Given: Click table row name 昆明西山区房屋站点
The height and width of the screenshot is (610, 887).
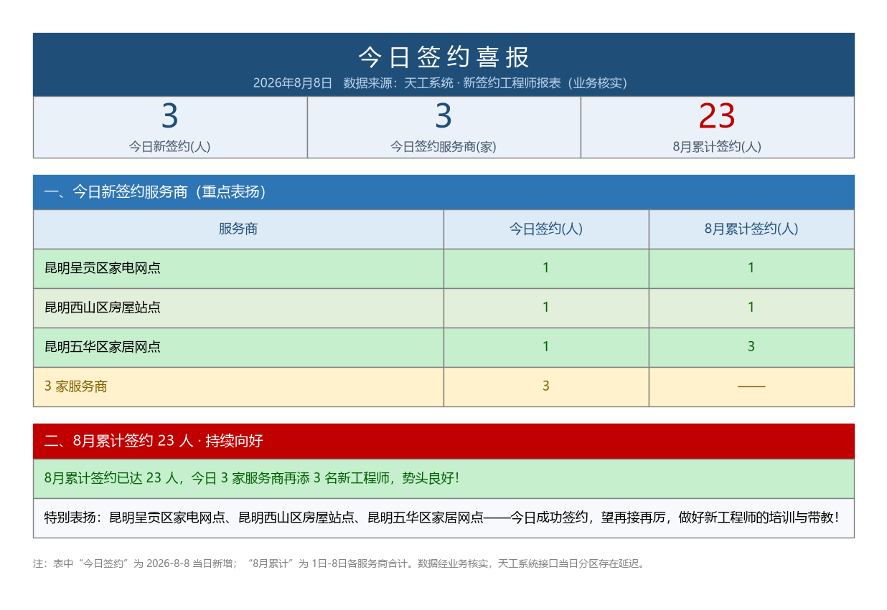Looking at the screenshot, I should [103, 308].
